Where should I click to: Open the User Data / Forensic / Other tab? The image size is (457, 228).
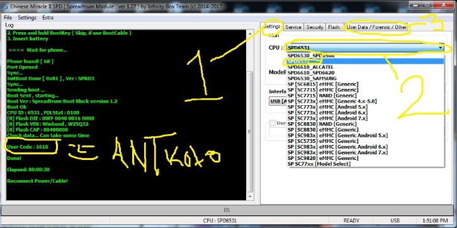click(376, 27)
